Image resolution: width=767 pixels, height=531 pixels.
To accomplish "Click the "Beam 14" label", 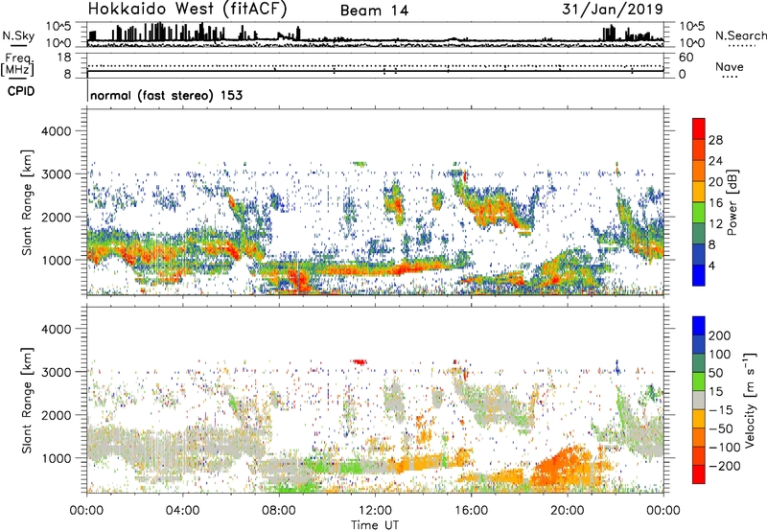I will tap(374, 11).
